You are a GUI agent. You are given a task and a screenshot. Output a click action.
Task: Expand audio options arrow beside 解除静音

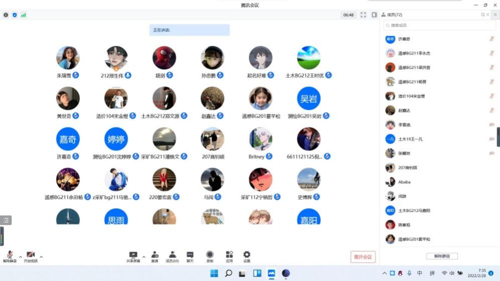point(20,257)
